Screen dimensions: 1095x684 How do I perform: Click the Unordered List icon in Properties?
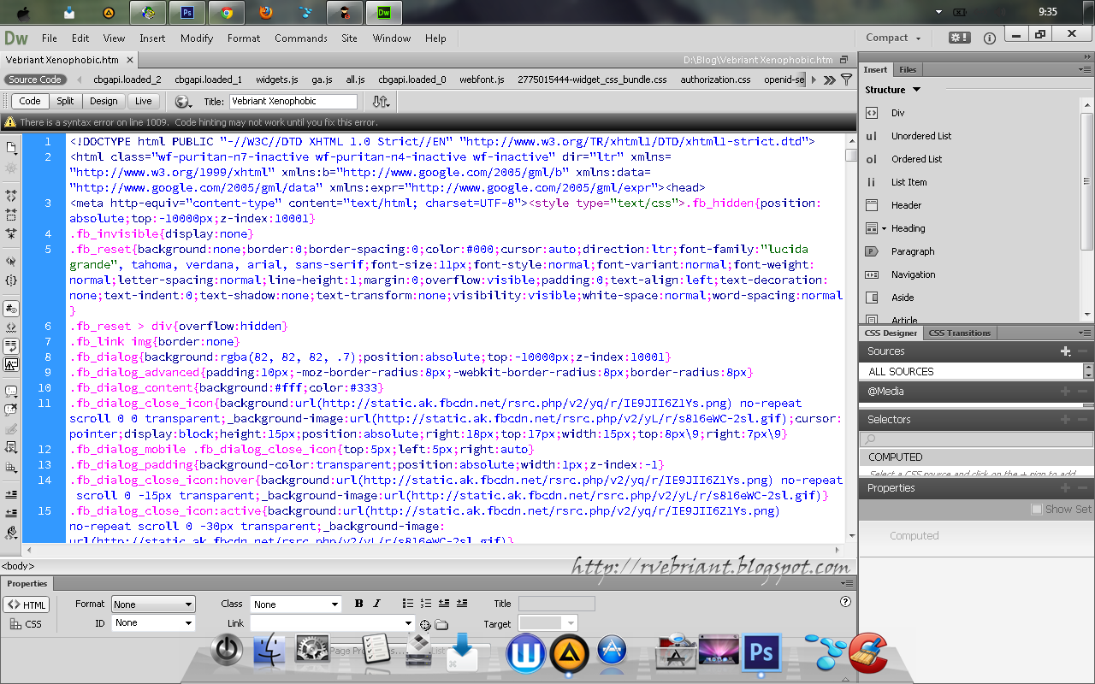(x=408, y=604)
